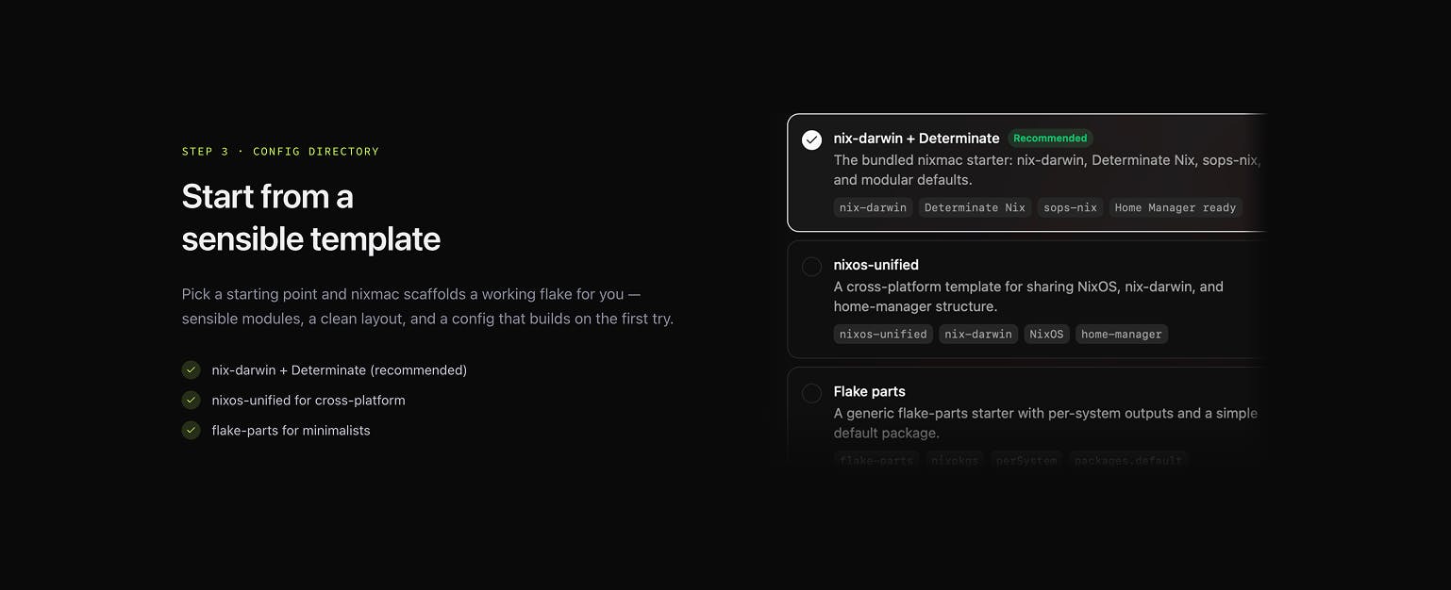Click the green Recommended badge

click(x=1050, y=139)
